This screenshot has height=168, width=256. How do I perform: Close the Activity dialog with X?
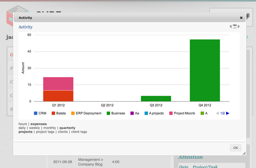coord(241,18)
